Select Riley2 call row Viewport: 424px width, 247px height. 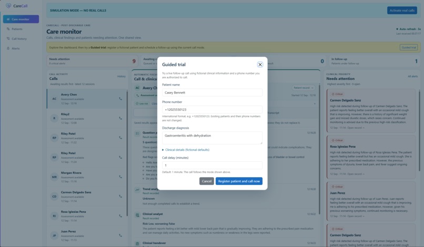(x=86, y=118)
